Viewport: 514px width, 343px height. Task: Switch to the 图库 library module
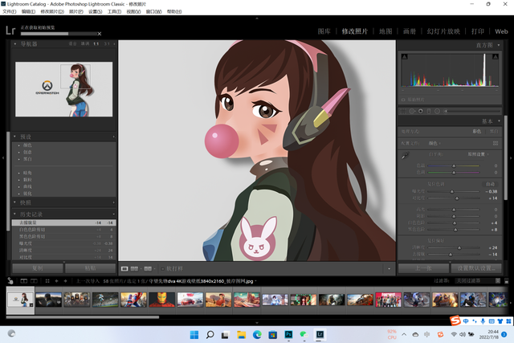point(324,31)
